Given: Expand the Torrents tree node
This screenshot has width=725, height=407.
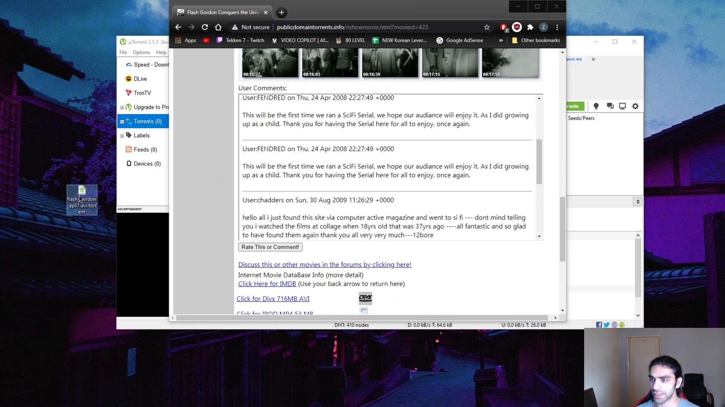Looking at the screenshot, I should click(122, 121).
